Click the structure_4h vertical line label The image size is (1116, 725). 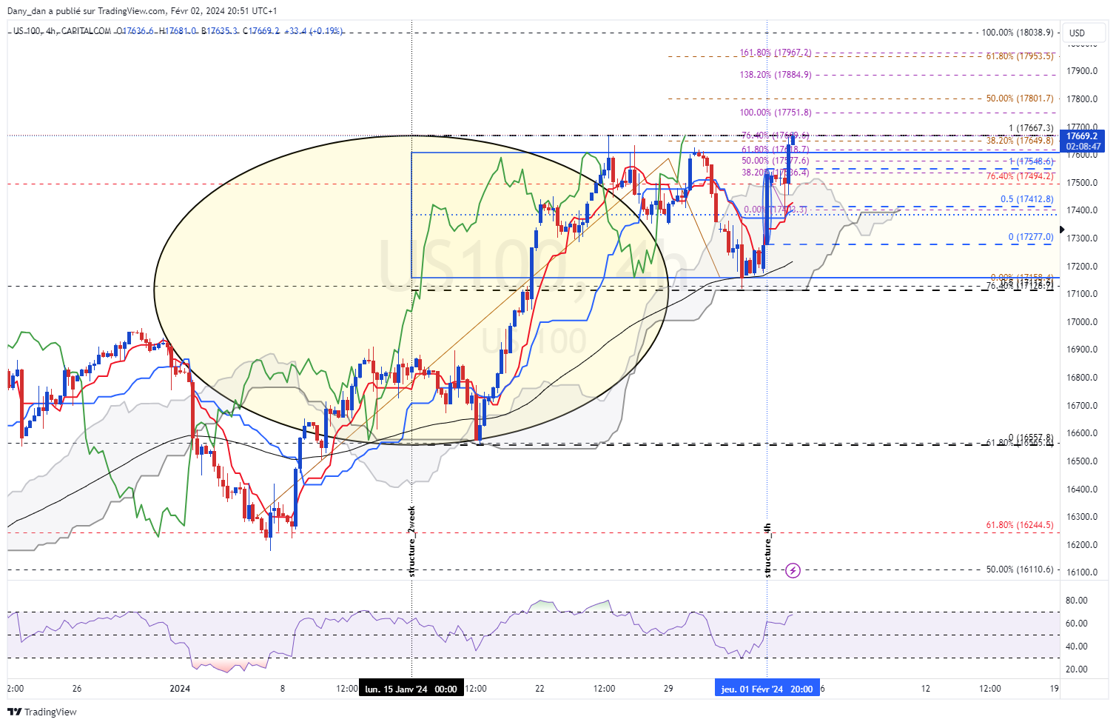(767, 550)
